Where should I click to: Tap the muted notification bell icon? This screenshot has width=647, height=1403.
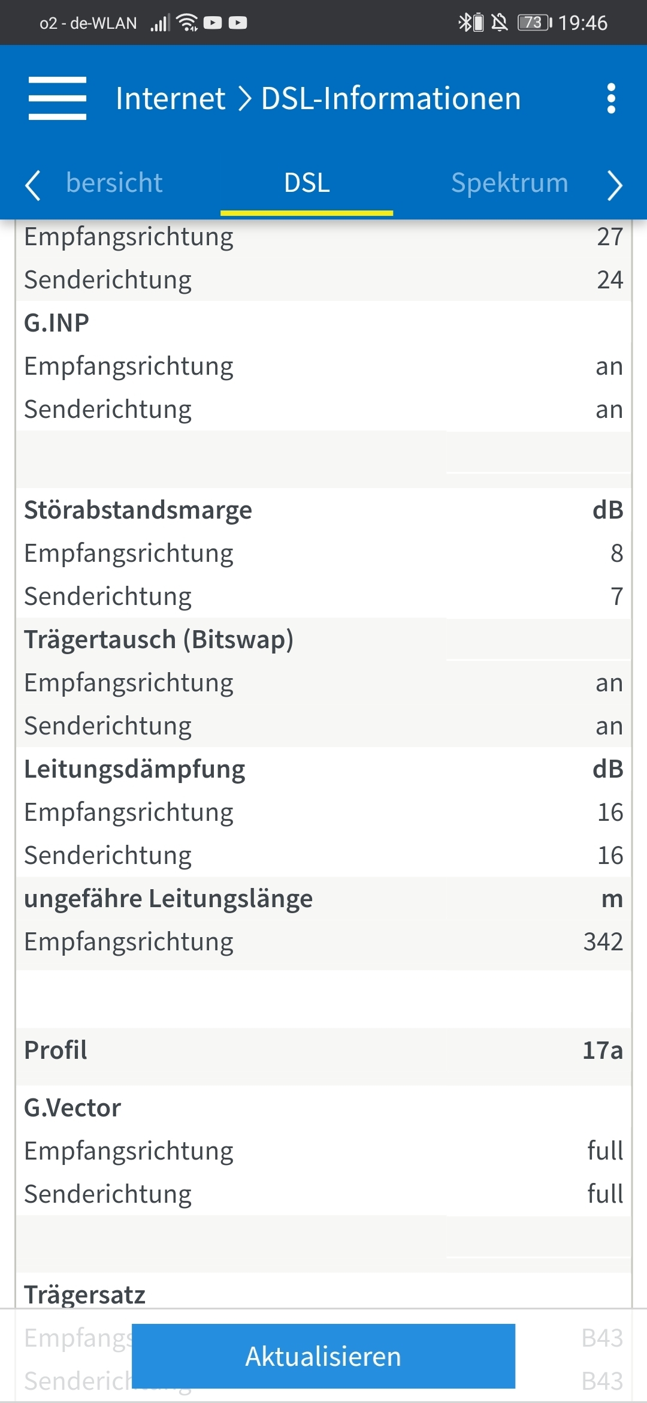pos(500,23)
